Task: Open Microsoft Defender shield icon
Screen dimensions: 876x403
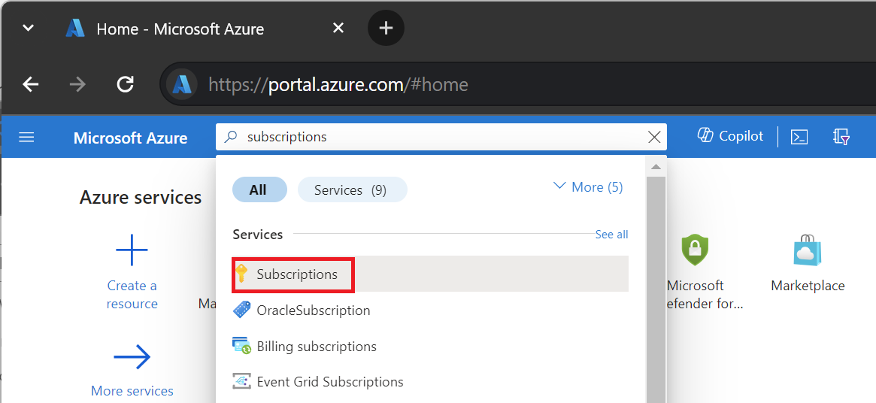Action: click(695, 250)
